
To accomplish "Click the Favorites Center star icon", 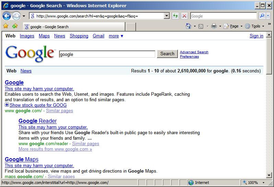I will 6,26.
